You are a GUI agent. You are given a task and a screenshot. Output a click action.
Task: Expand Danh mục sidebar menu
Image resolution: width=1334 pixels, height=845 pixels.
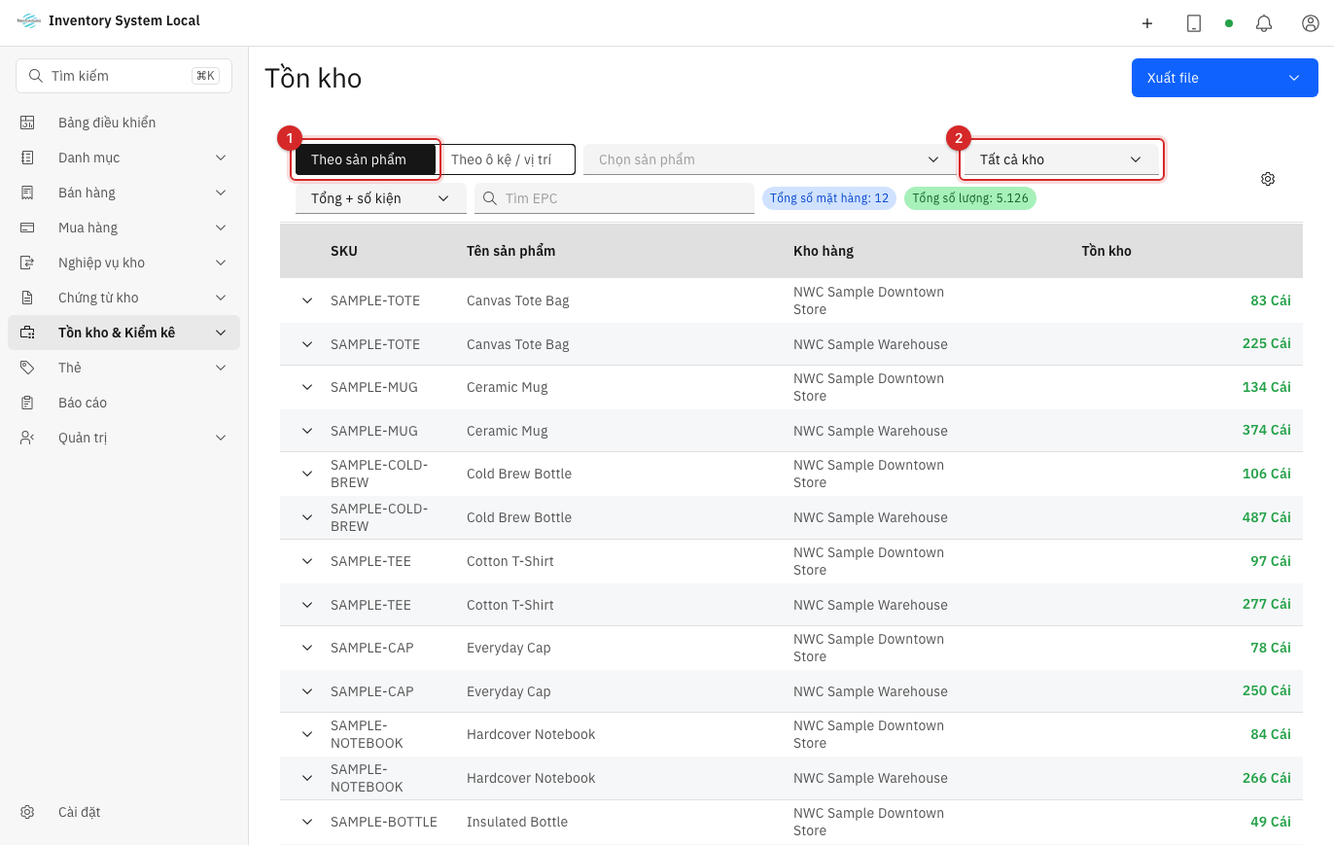click(123, 158)
